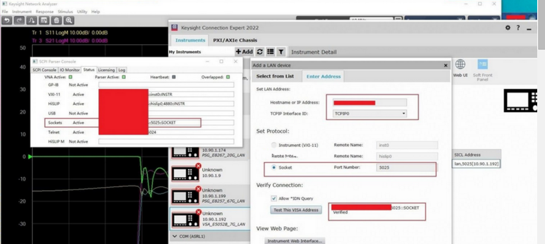Switch to the IO Monitor tab
The image size is (545, 244).
click(x=70, y=70)
